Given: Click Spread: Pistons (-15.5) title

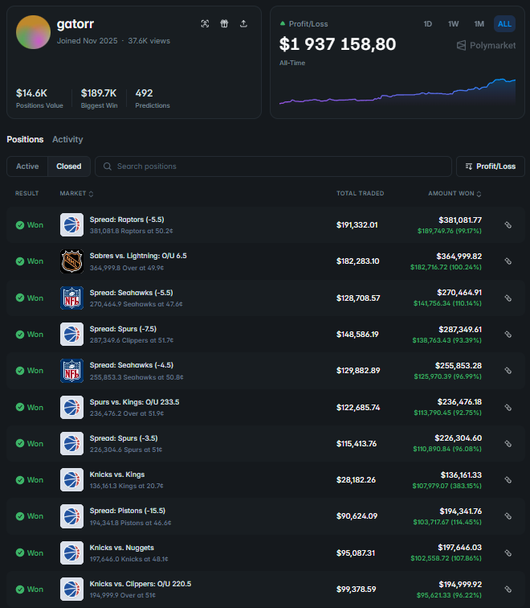Looking at the screenshot, I should coord(128,511).
